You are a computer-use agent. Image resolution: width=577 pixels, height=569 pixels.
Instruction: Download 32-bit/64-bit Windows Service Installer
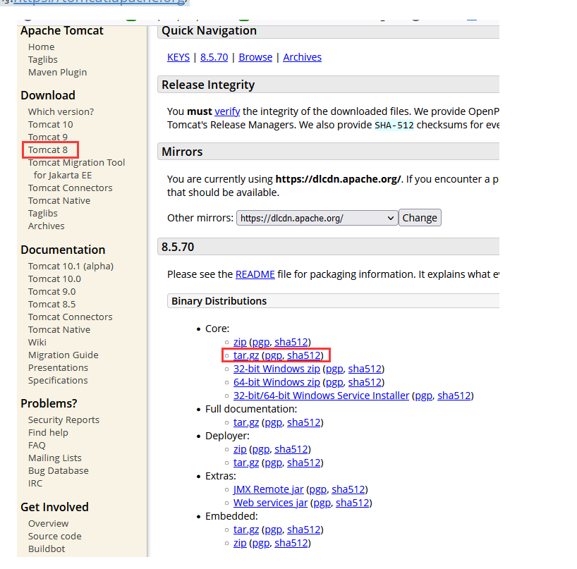[x=321, y=396]
